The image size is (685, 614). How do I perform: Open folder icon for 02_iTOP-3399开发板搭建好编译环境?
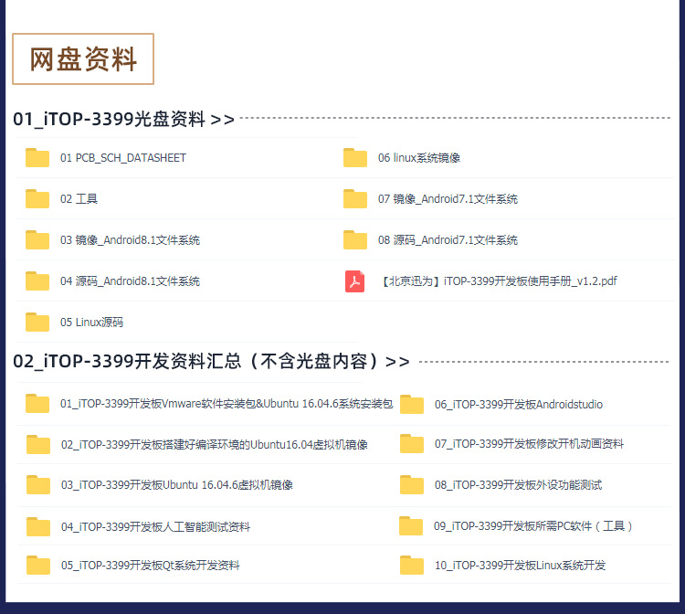pyautogui.click(x=38, y=444)
